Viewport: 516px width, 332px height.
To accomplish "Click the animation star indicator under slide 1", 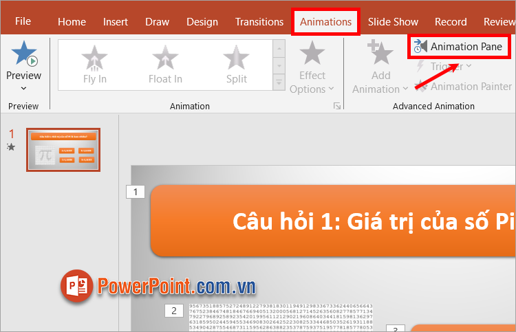I will pyautogui.click(x=11, y=147).
